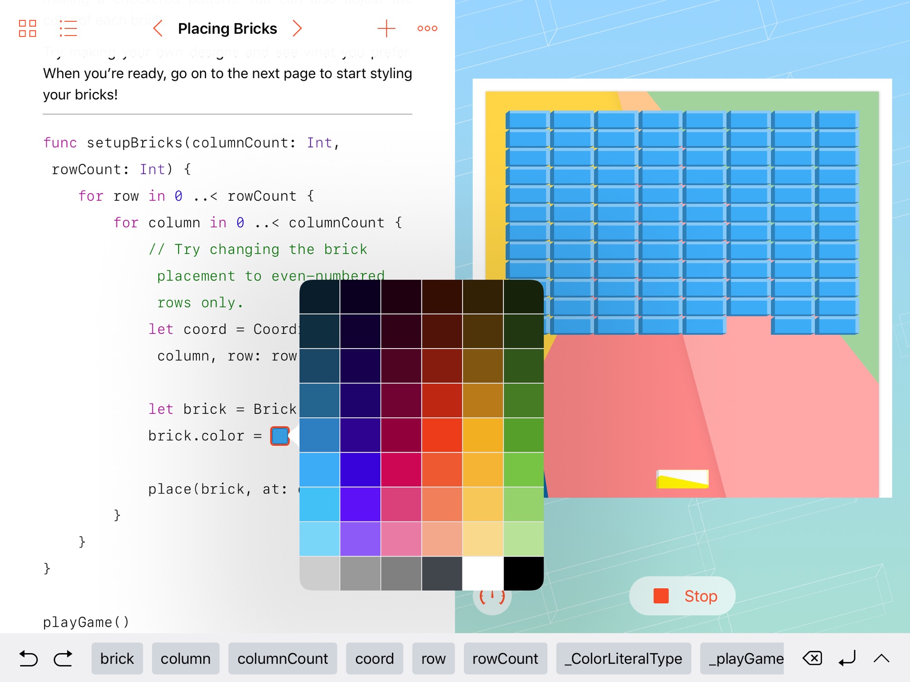Insert the columnCount suggestion

tap(282, 658)
